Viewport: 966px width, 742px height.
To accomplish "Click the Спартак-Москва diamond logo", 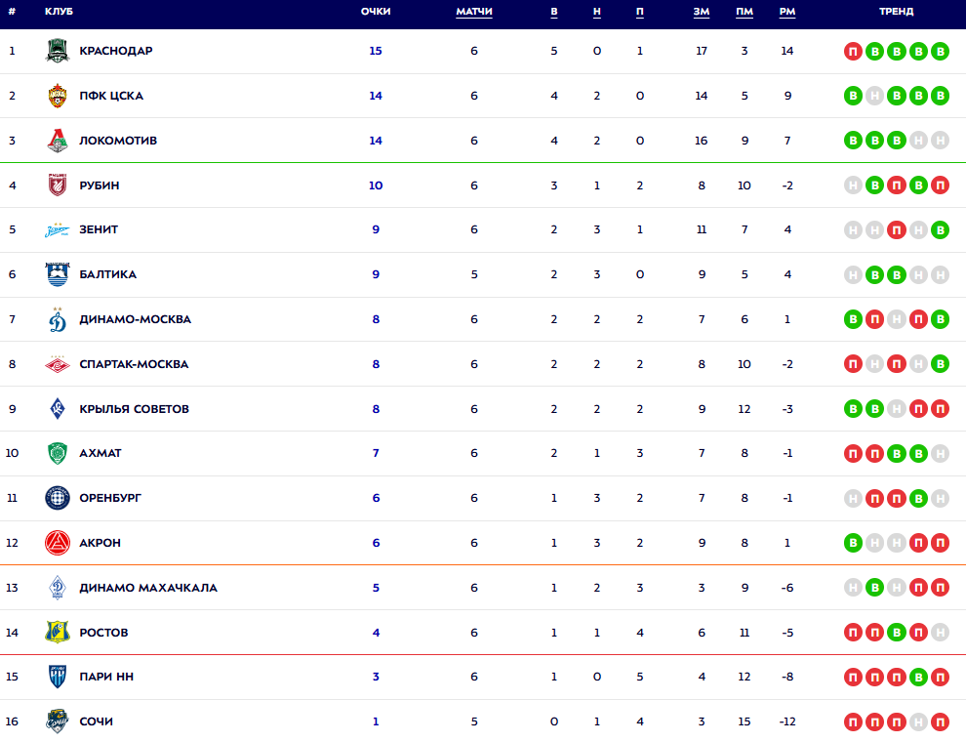I will point(58,364).
